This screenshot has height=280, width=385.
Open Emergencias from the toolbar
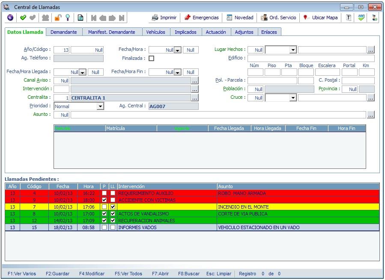point(202,18)
